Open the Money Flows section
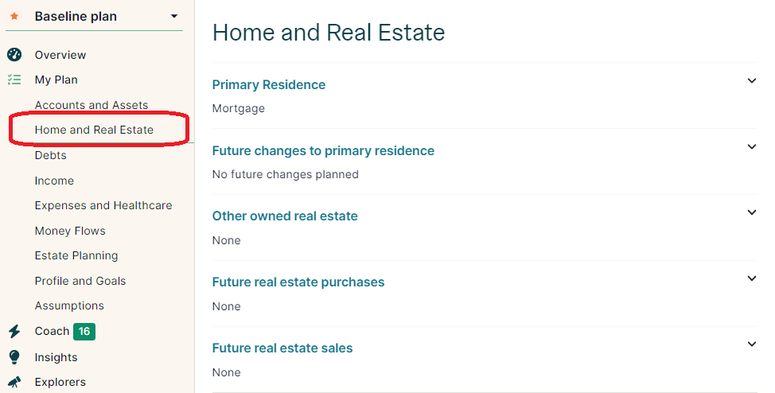775x393 pixels. [70, 231]
